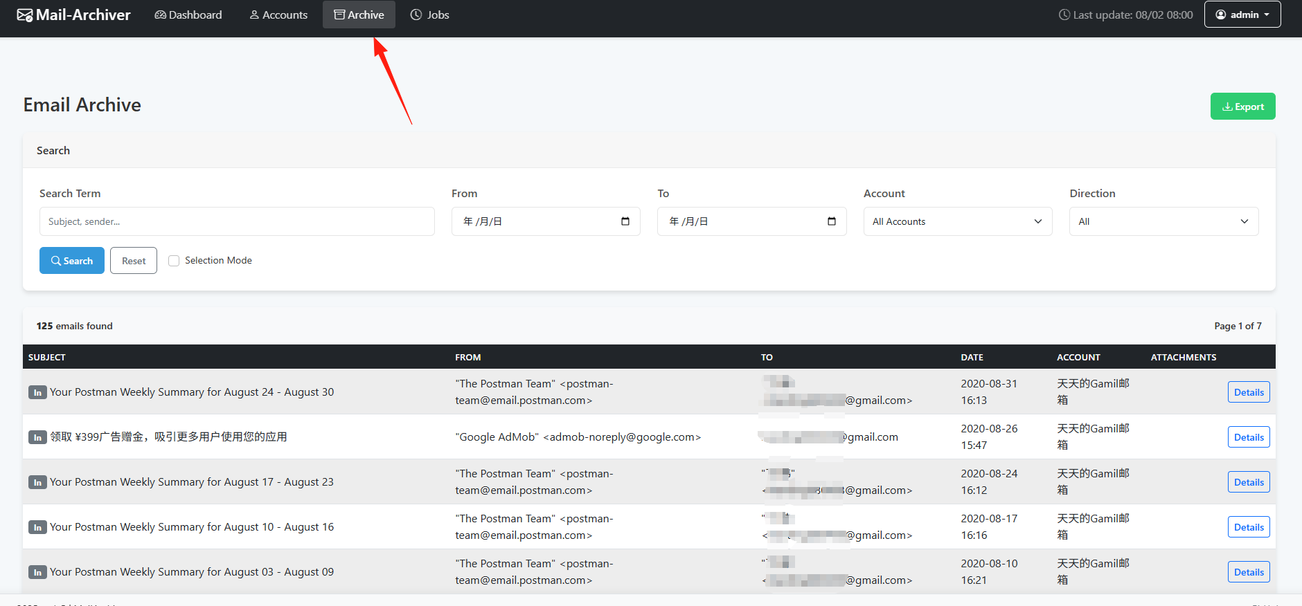Open the calendar picker in To date field
This screenshot has height=606, width=1302.
click(832, 221)
